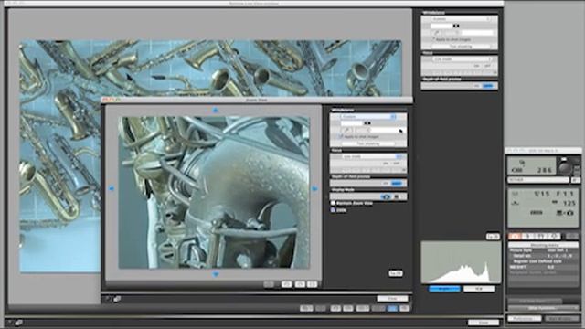Select 'Picture Style' row in Shooting menu
The image size is (585, 329).
543,250
